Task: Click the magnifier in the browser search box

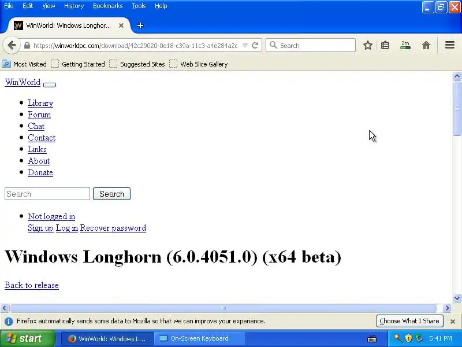Action: tap(273, 45)
